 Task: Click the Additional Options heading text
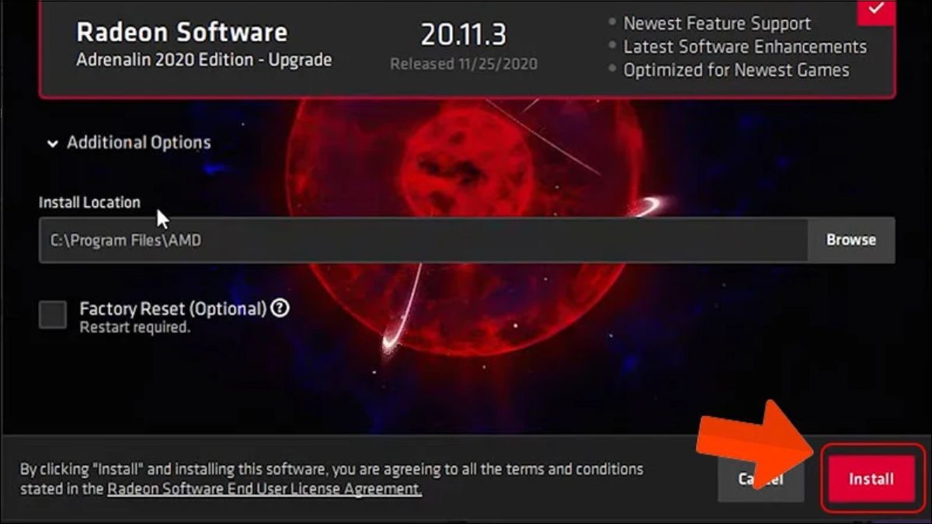(139, 143)
